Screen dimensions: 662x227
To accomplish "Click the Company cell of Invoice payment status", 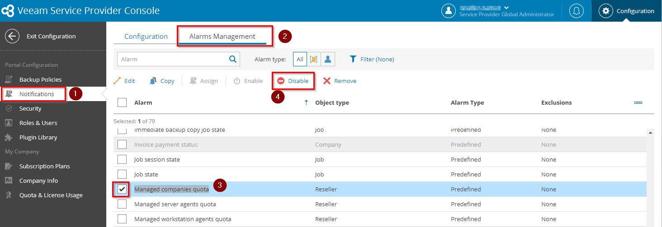I will 328,144.
